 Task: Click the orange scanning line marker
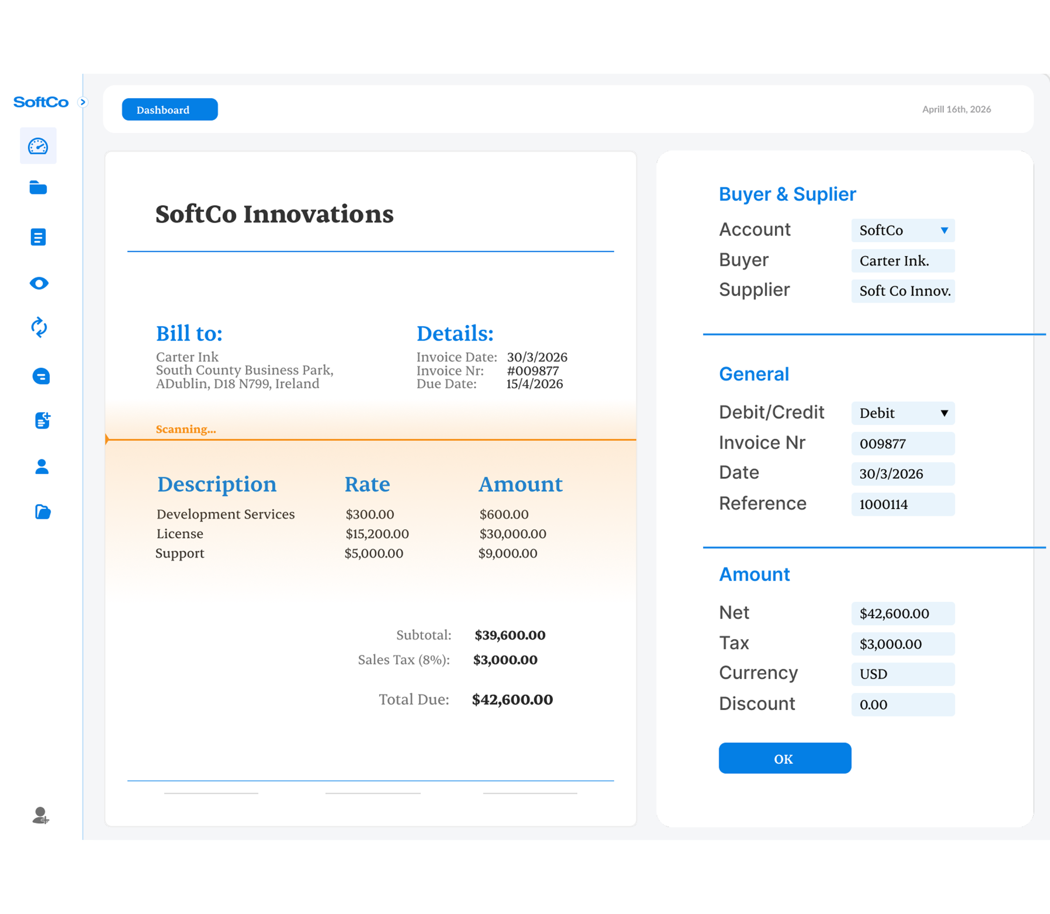[x=107, y=439]
